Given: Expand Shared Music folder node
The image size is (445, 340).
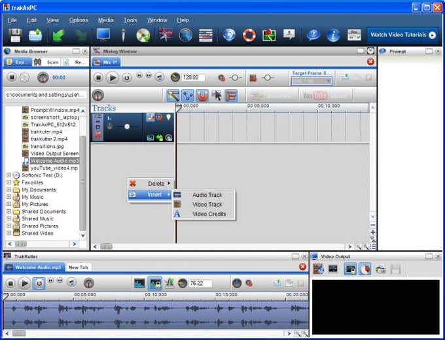Looking at the screenshot, I should pos(9,218).
